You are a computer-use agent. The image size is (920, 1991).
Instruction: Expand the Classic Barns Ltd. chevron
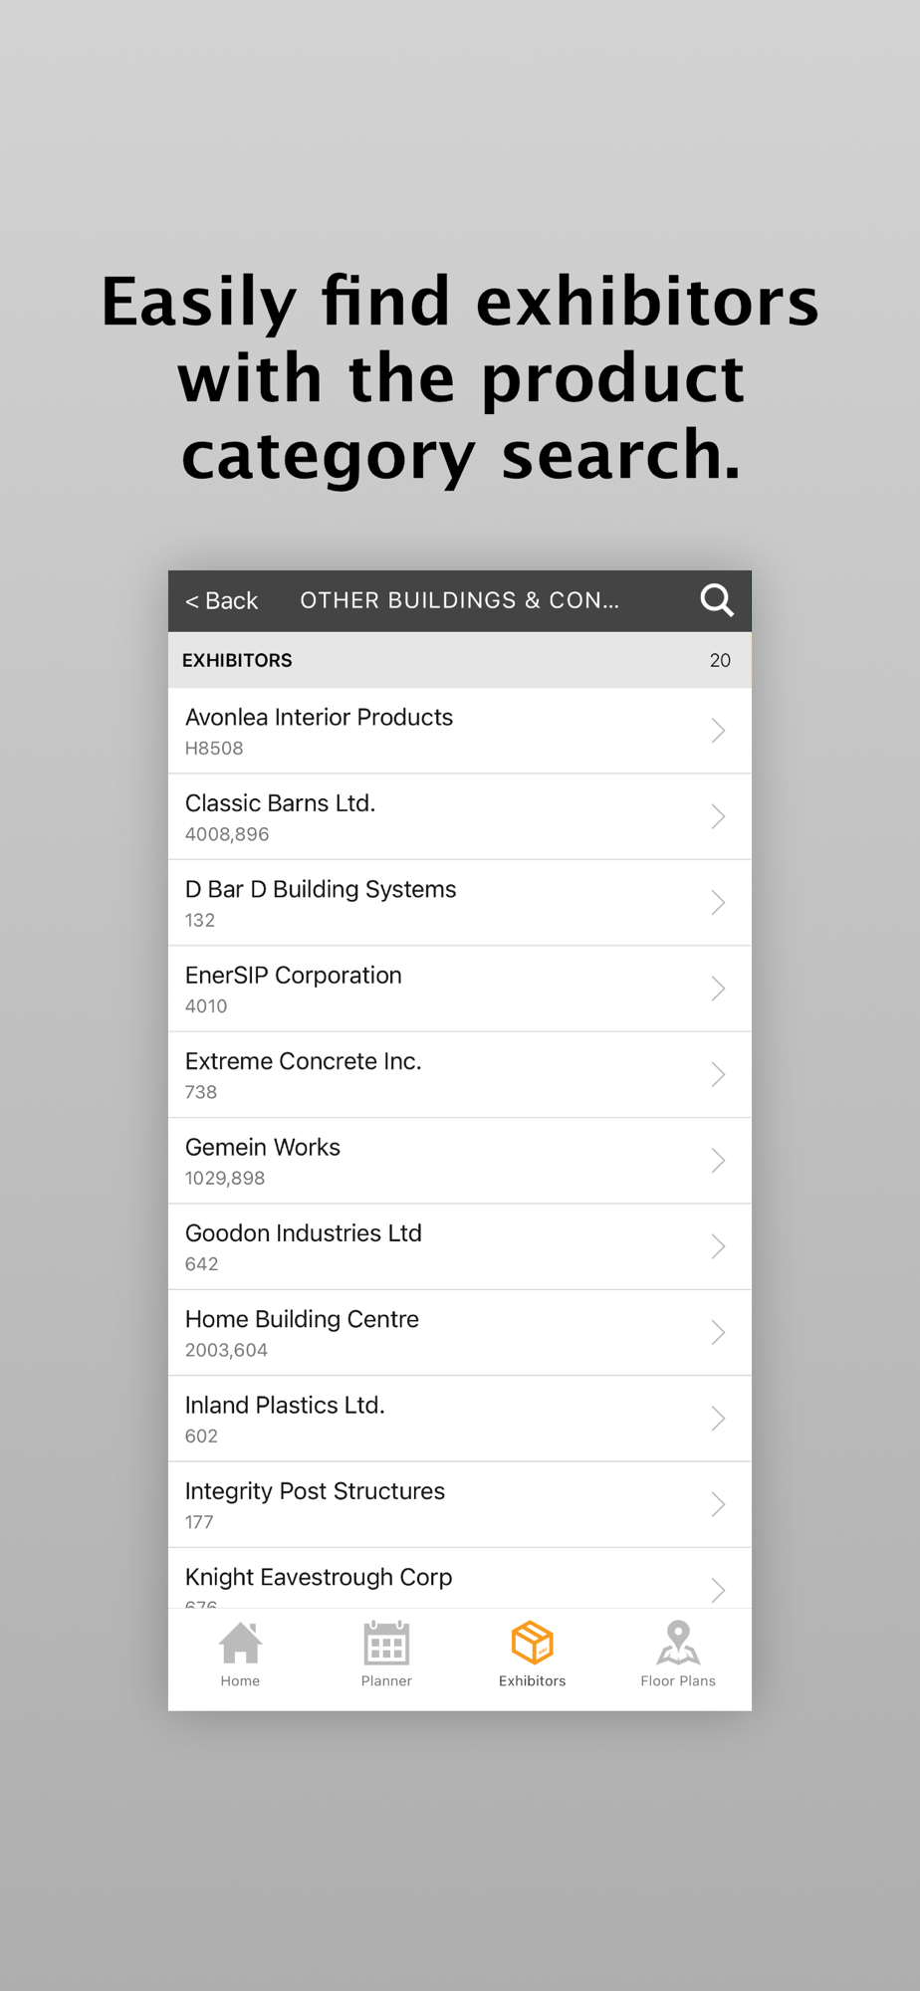[718, 816]
